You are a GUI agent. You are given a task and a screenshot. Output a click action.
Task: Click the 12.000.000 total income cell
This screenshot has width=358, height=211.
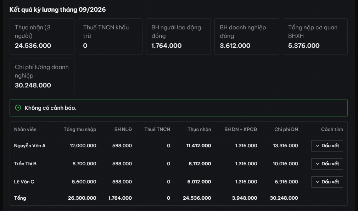[x=83, y=146]
